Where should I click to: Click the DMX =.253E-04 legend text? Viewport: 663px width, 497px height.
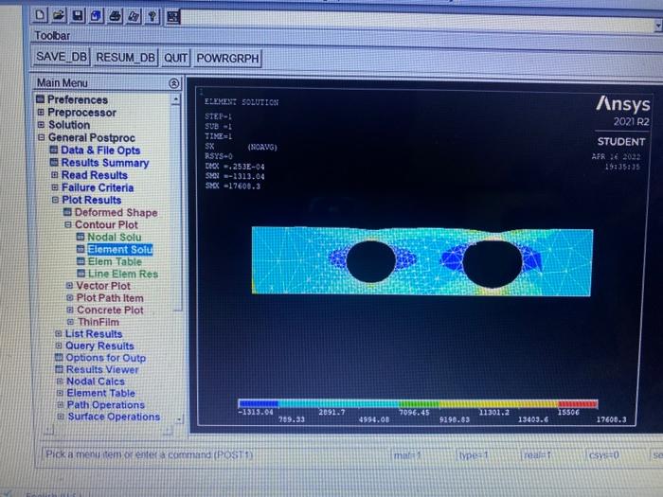(x=235, y=167)
